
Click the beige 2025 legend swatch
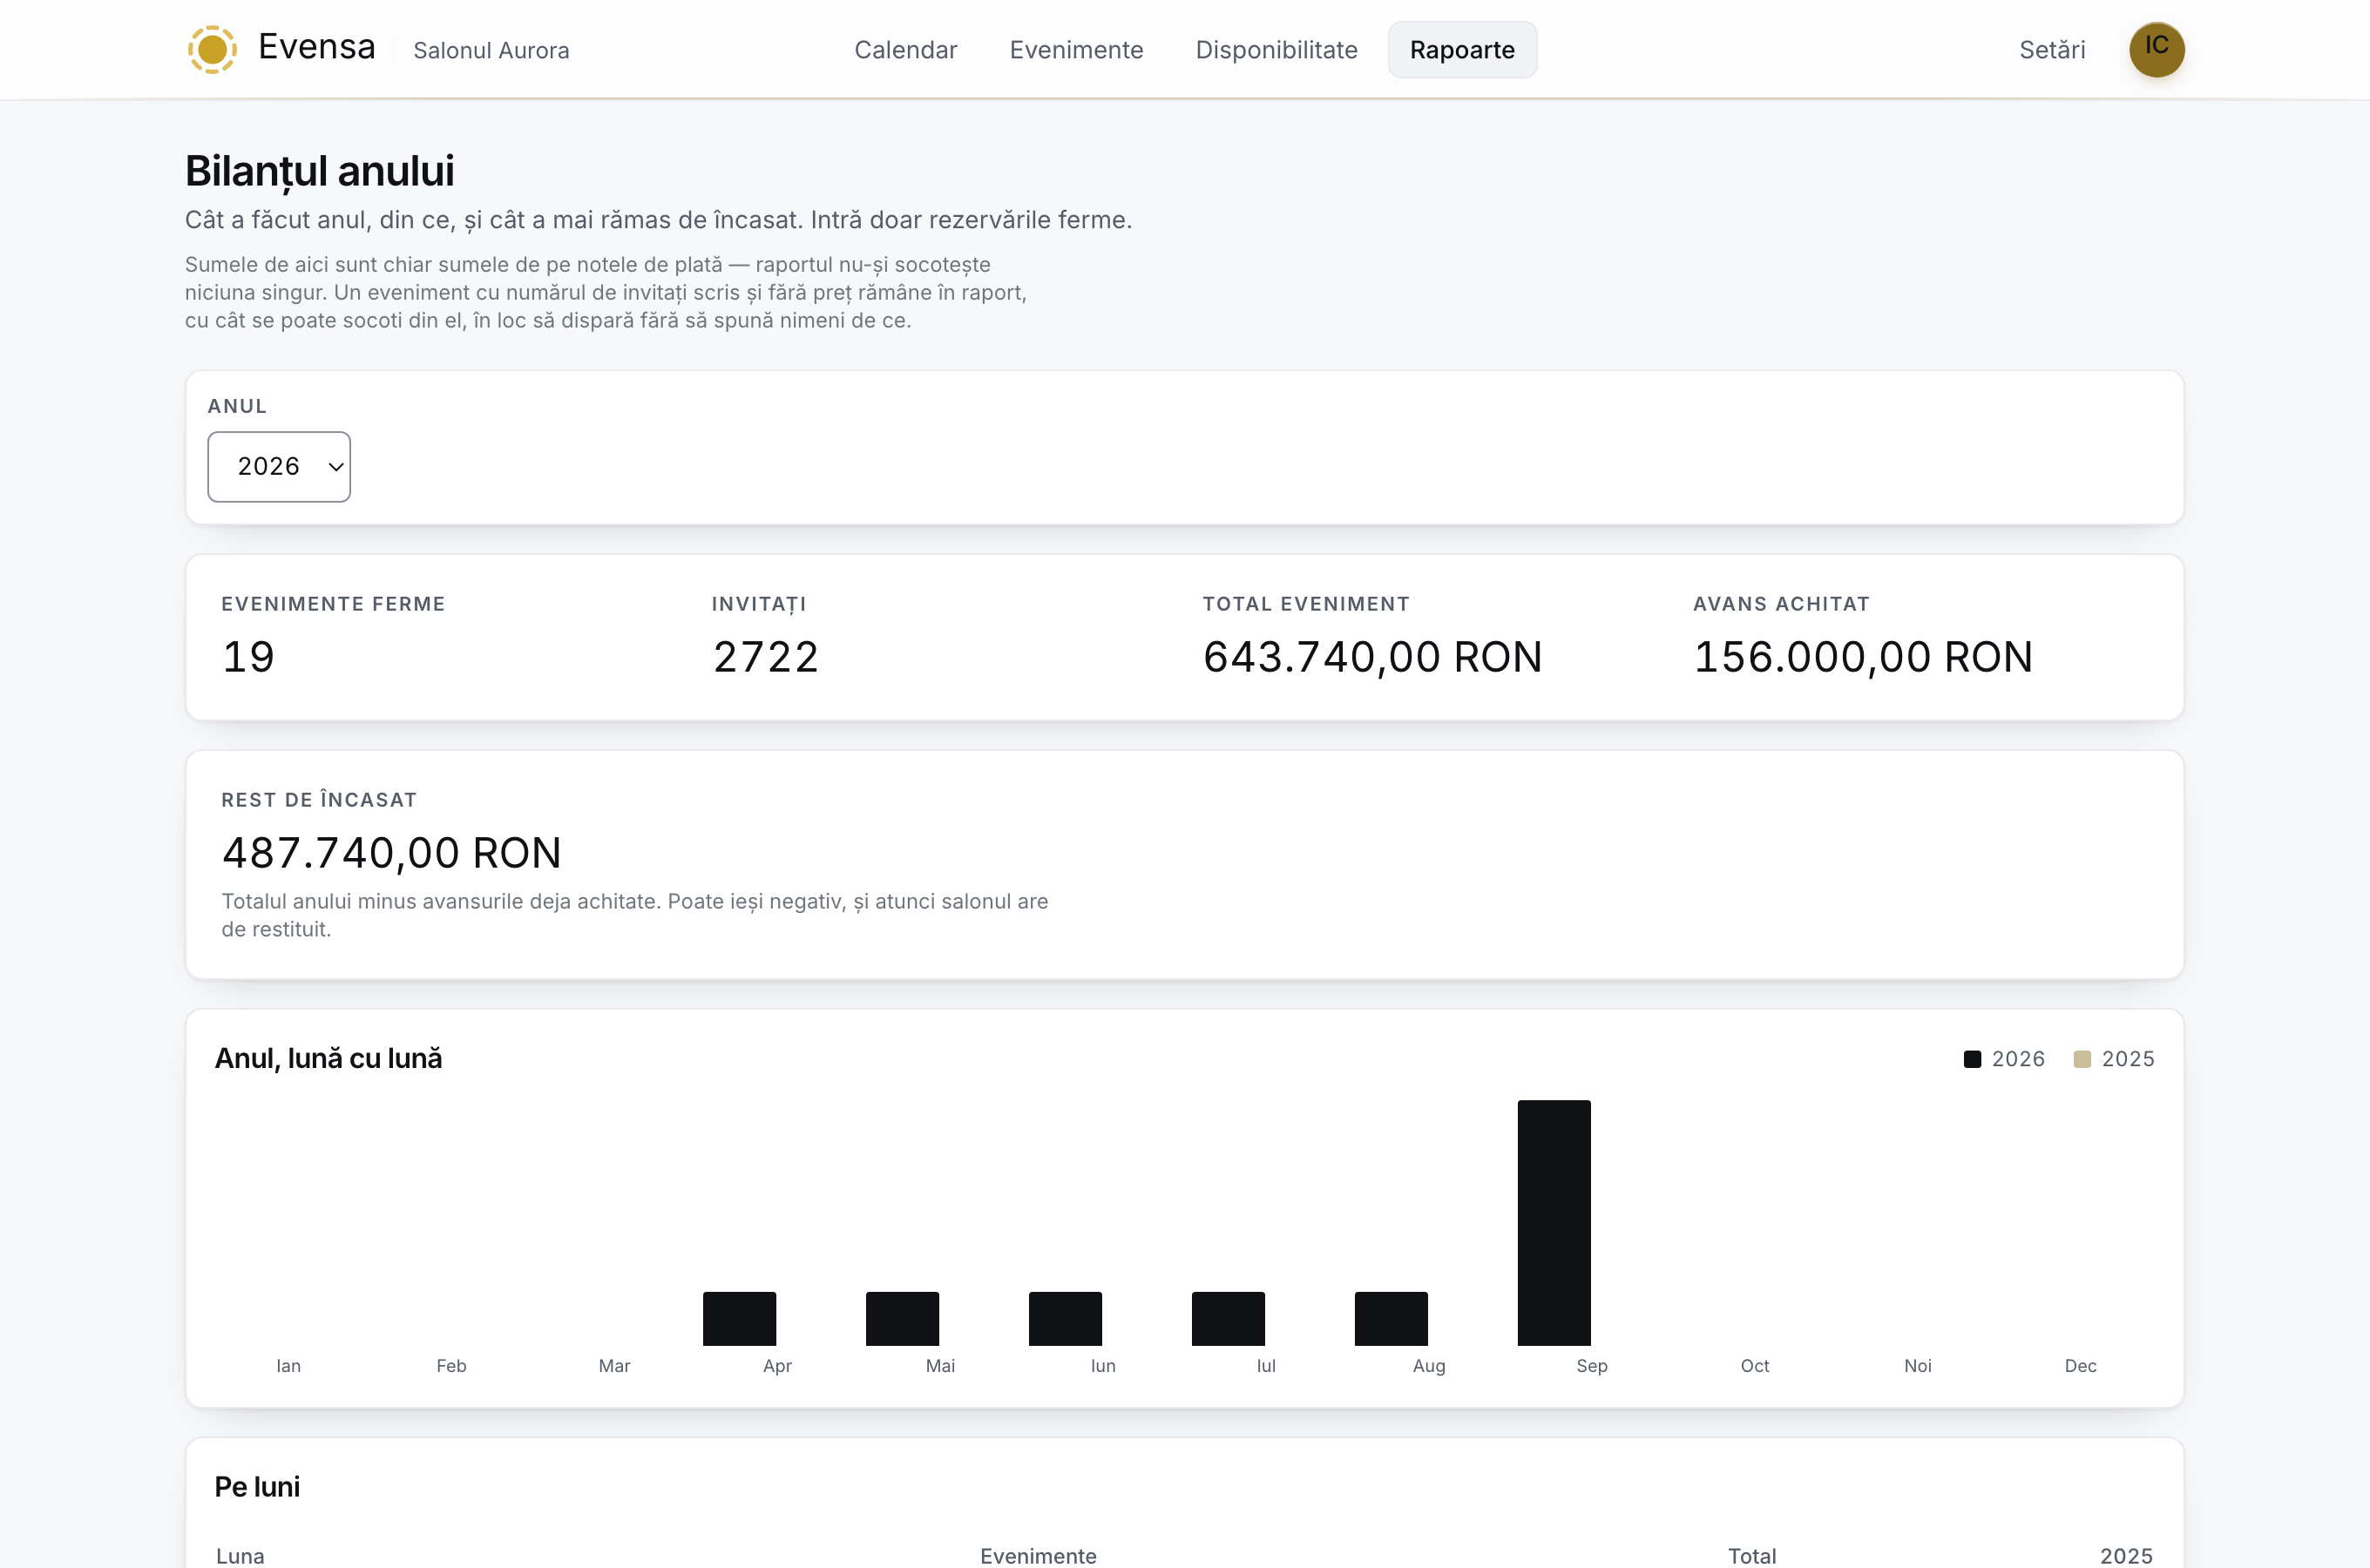2082,1059
